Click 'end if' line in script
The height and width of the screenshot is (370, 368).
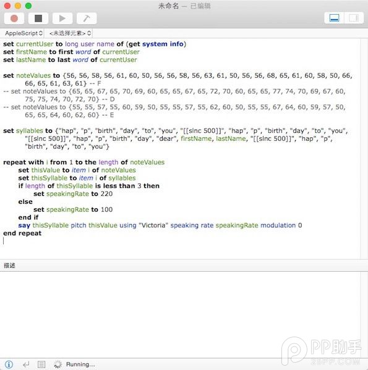click(28, 217)
